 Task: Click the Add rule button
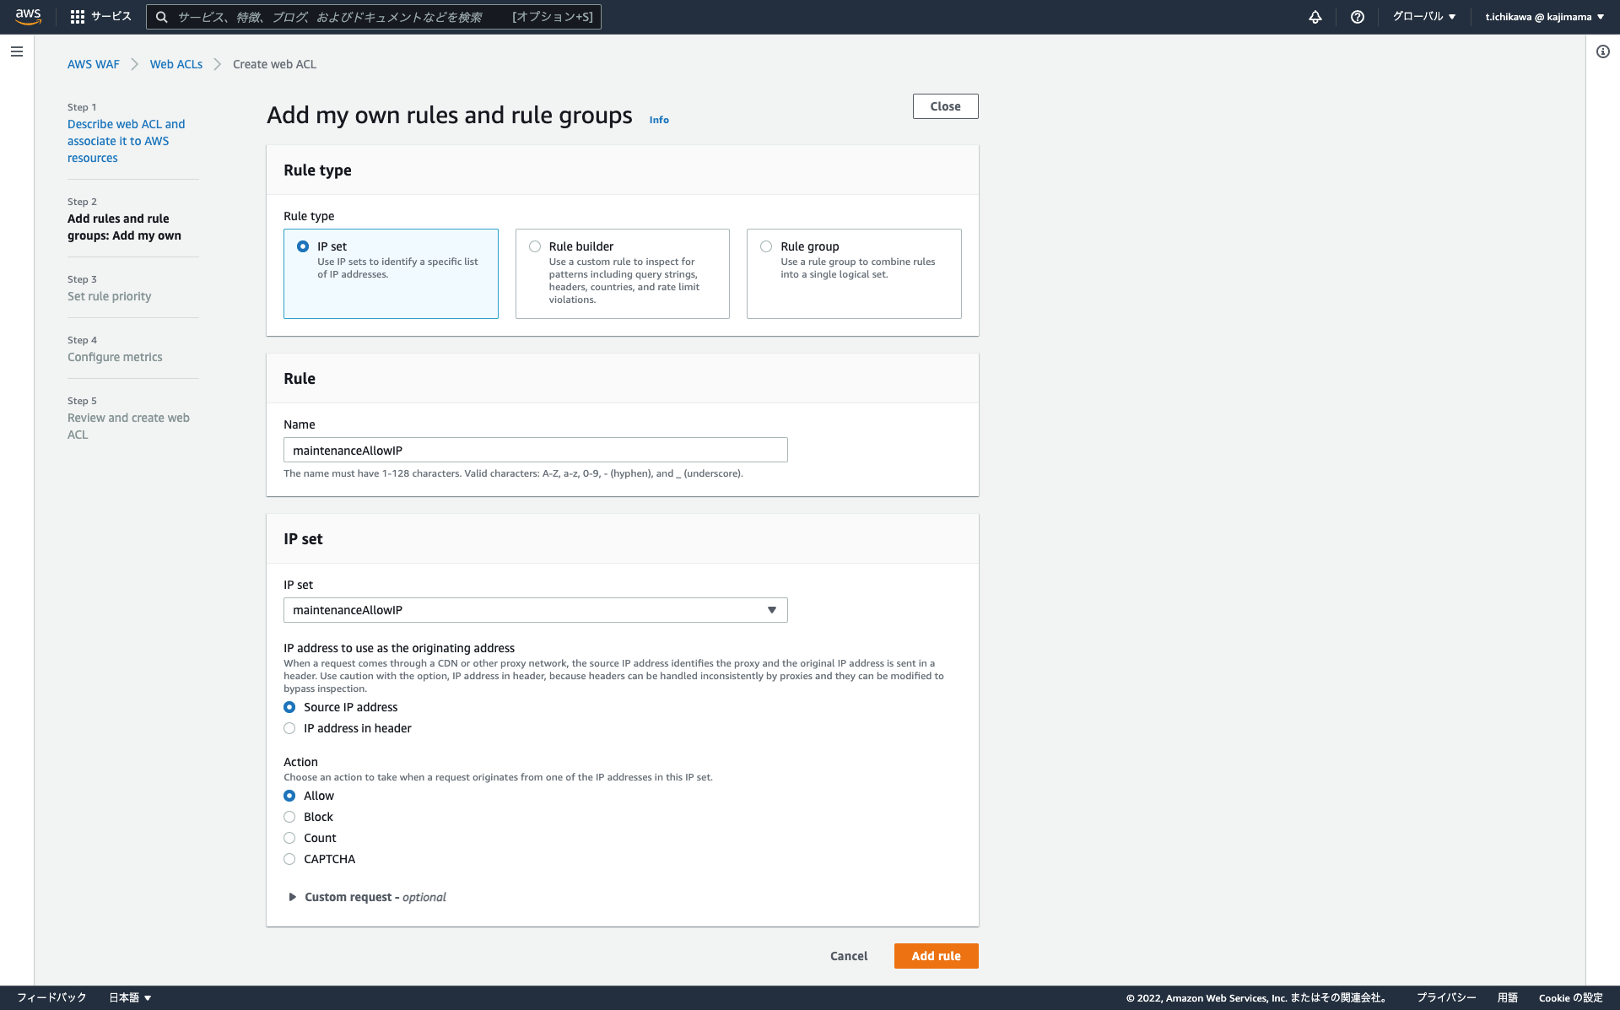[x=937, y=956]
